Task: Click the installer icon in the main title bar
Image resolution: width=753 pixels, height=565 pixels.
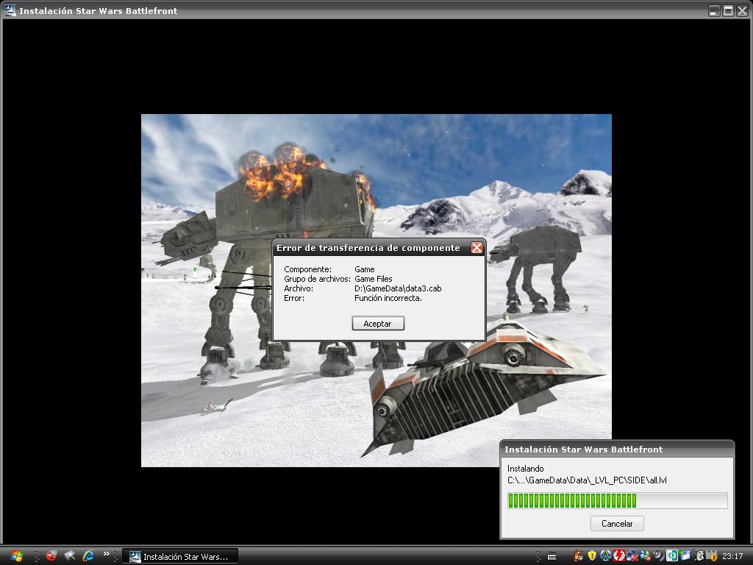Action: (10, 10)
